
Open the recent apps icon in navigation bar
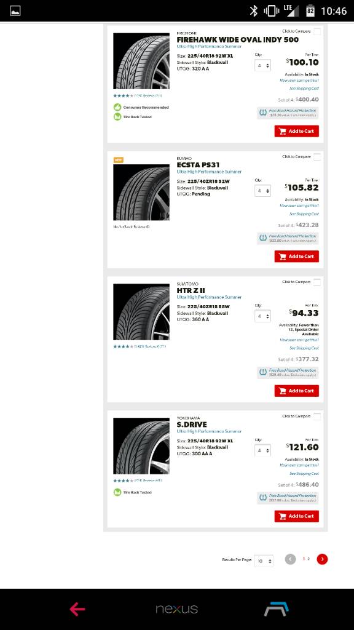277,609
